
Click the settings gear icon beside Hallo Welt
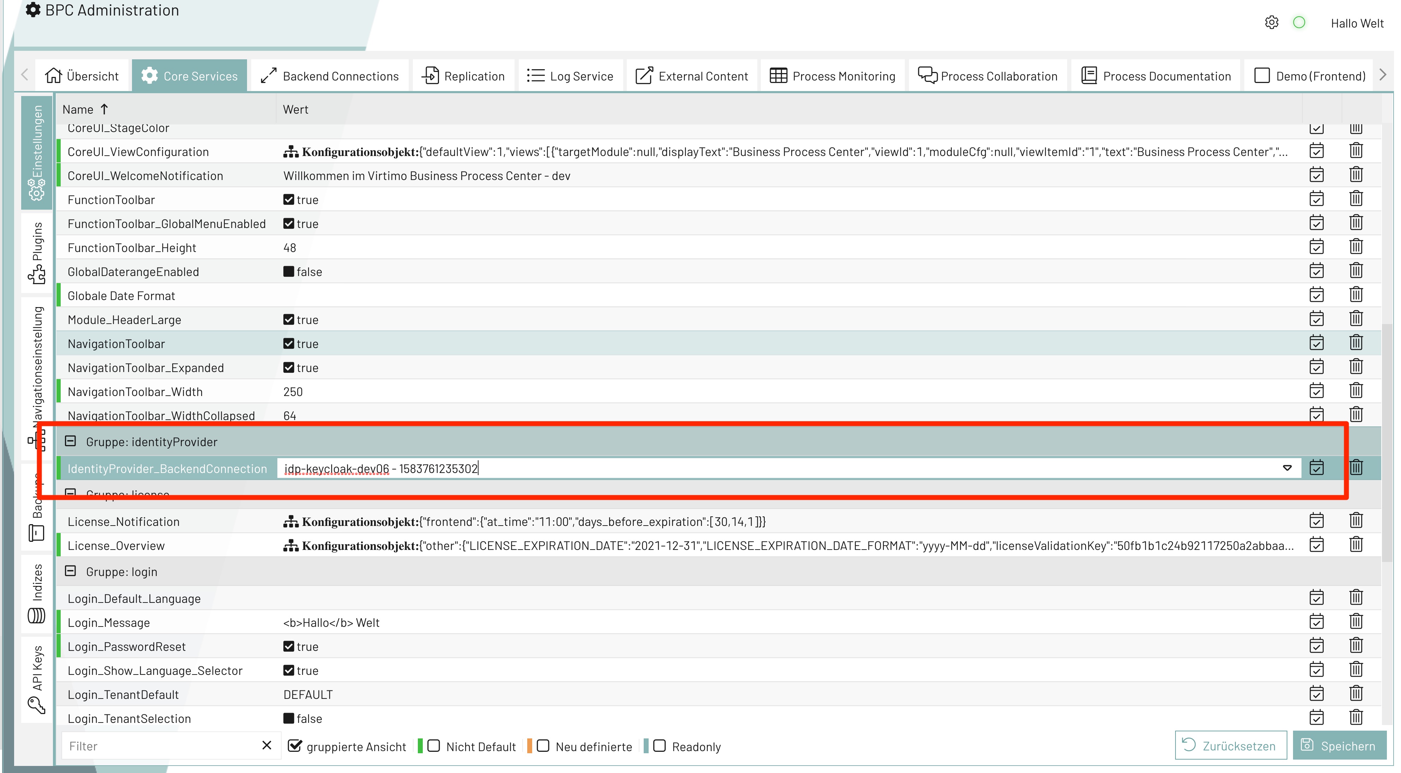(1271, 23)
